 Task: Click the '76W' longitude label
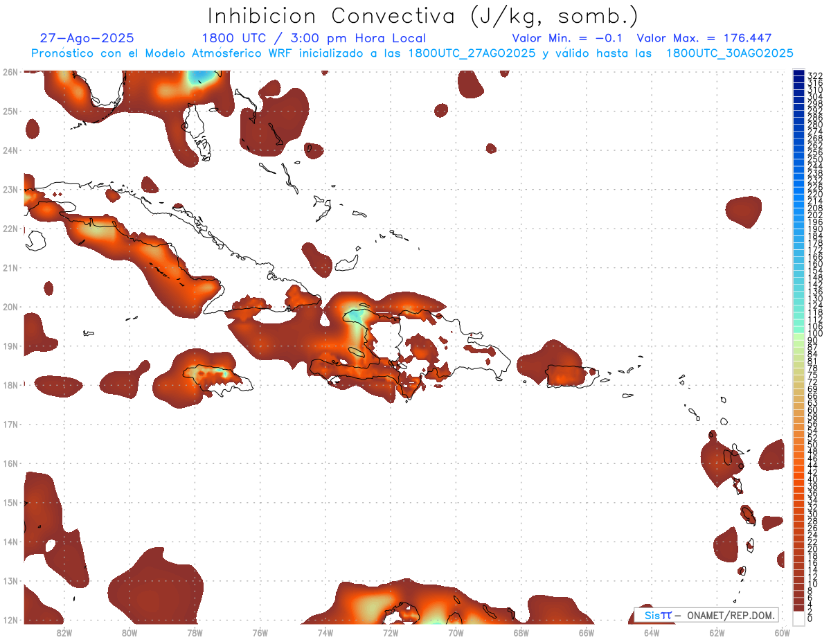(260, 632)
